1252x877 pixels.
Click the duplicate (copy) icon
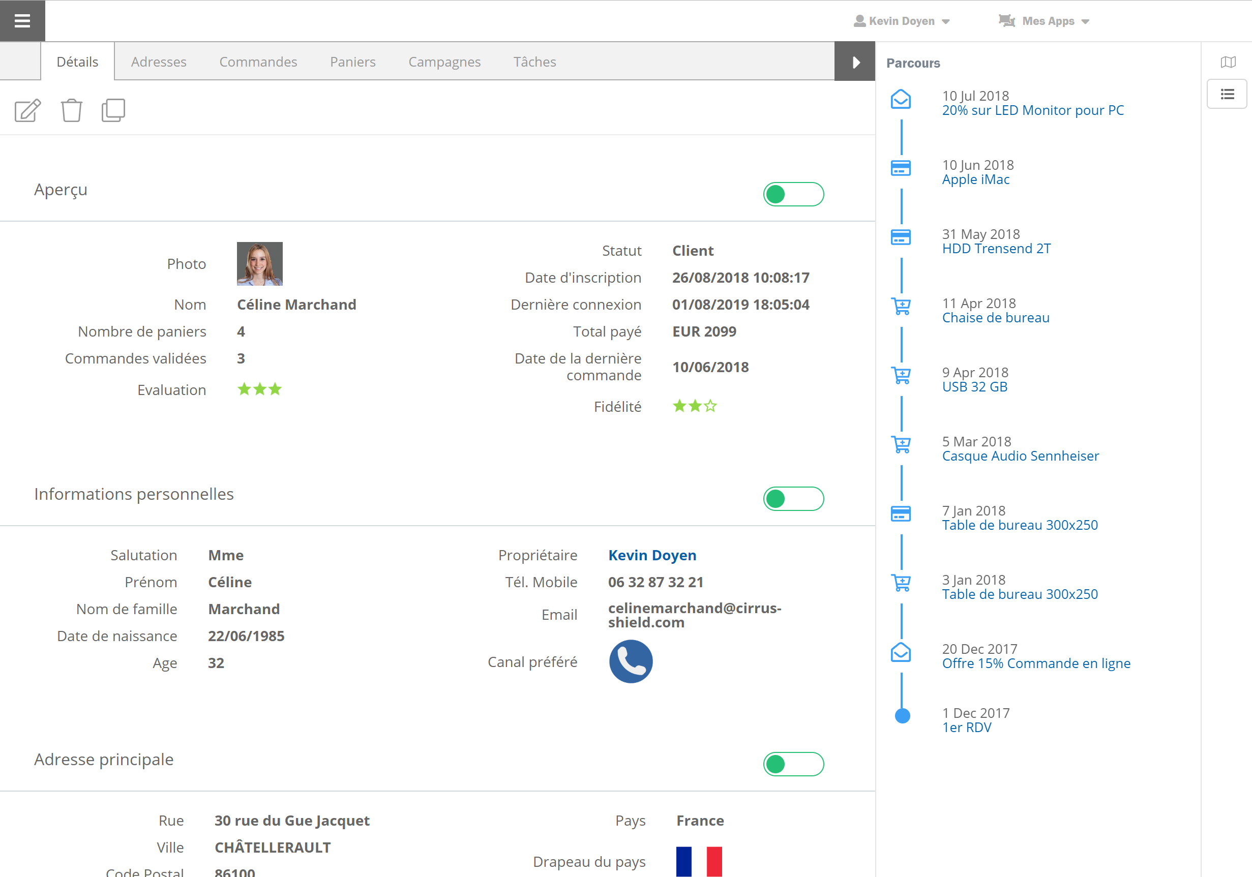113,109
